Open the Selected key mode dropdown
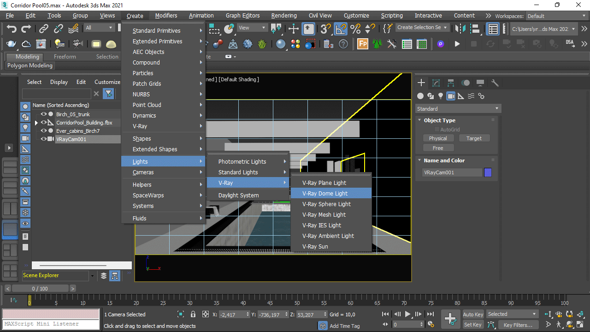Image resolution: width=590 pixels, height=332 pixels. tap(513, 314)
